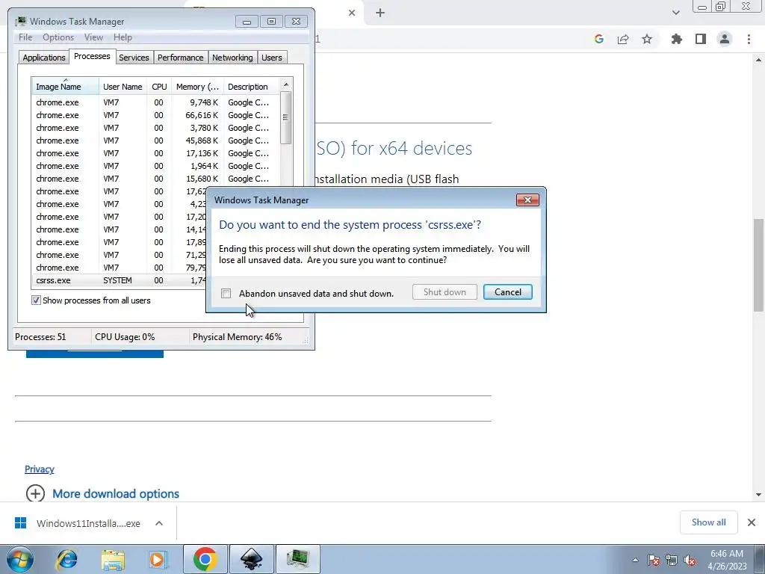Switch to Applications tab
Image resolution: width=765 pixels, height=574 pixels.
tap(44, 58)
